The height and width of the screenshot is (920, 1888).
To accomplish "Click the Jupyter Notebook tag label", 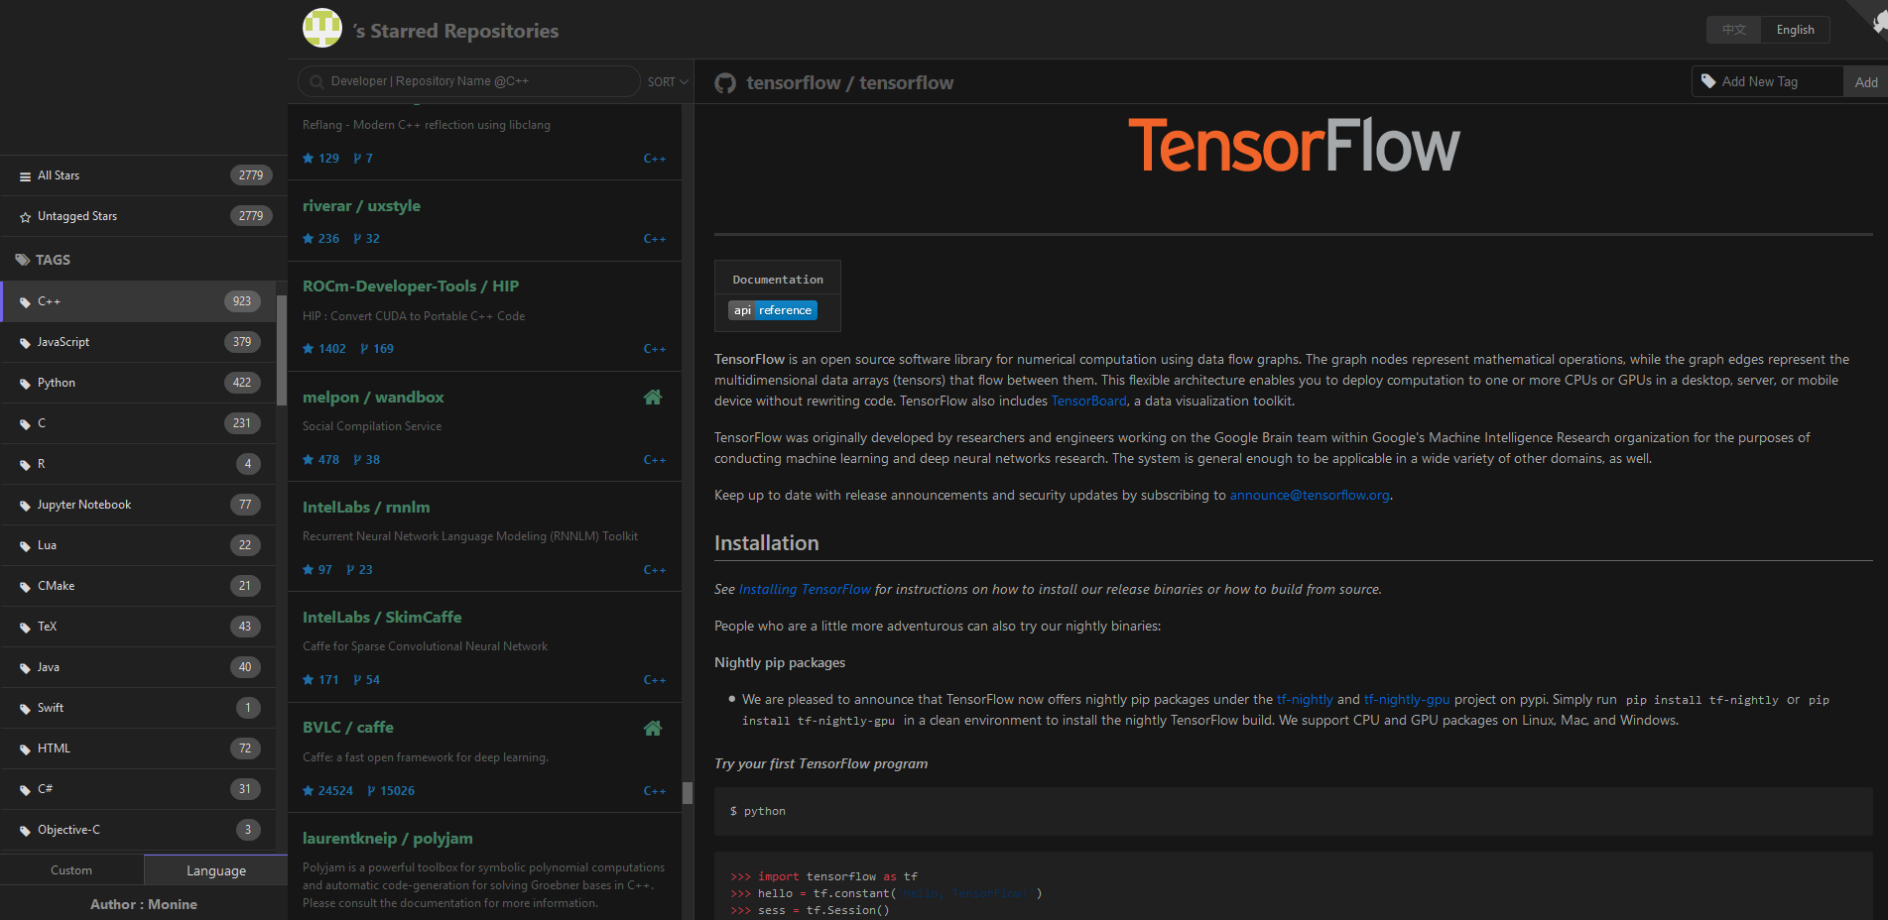I will [84, 505].
